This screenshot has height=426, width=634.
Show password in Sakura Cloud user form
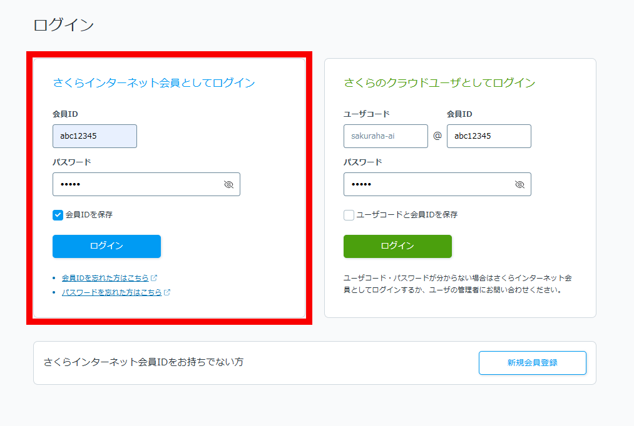pyautogui.click(x=519, y=184)
